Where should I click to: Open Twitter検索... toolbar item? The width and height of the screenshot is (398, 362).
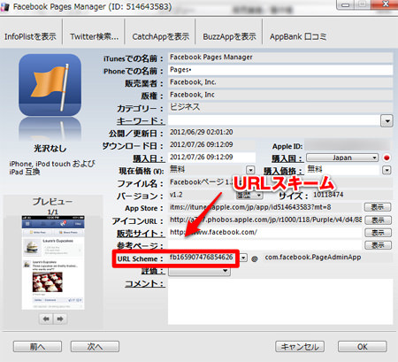coord(94,36)
